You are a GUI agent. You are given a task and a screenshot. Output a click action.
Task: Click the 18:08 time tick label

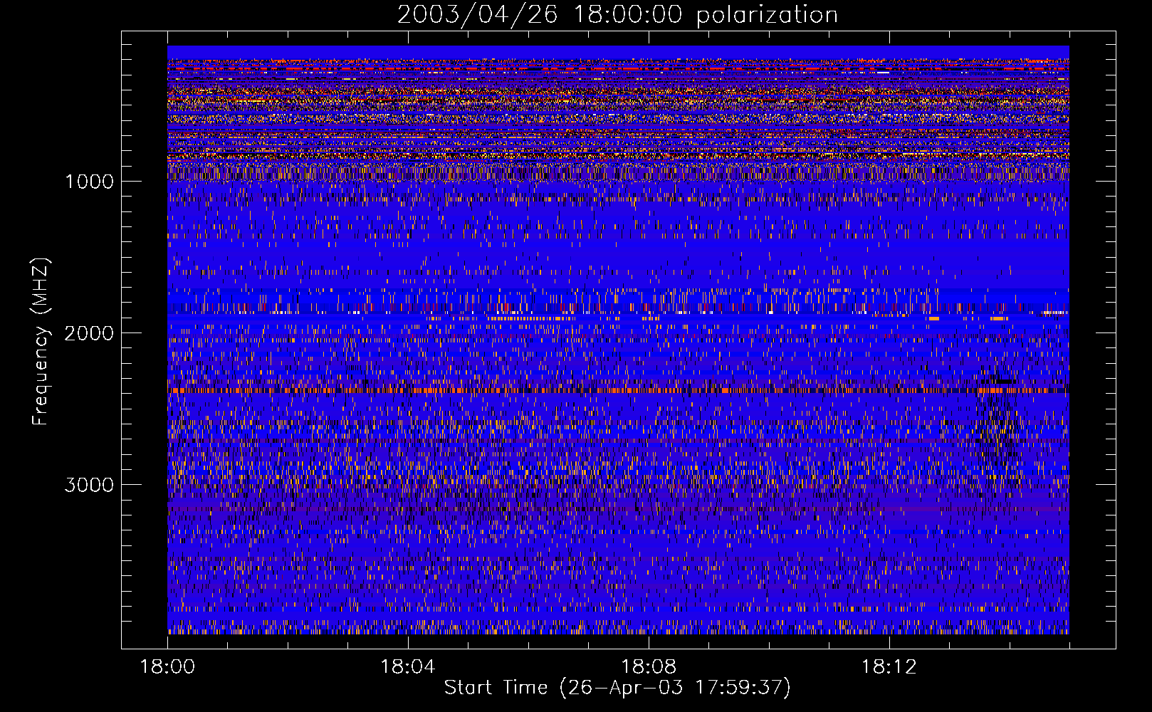[x=649, y=667]
